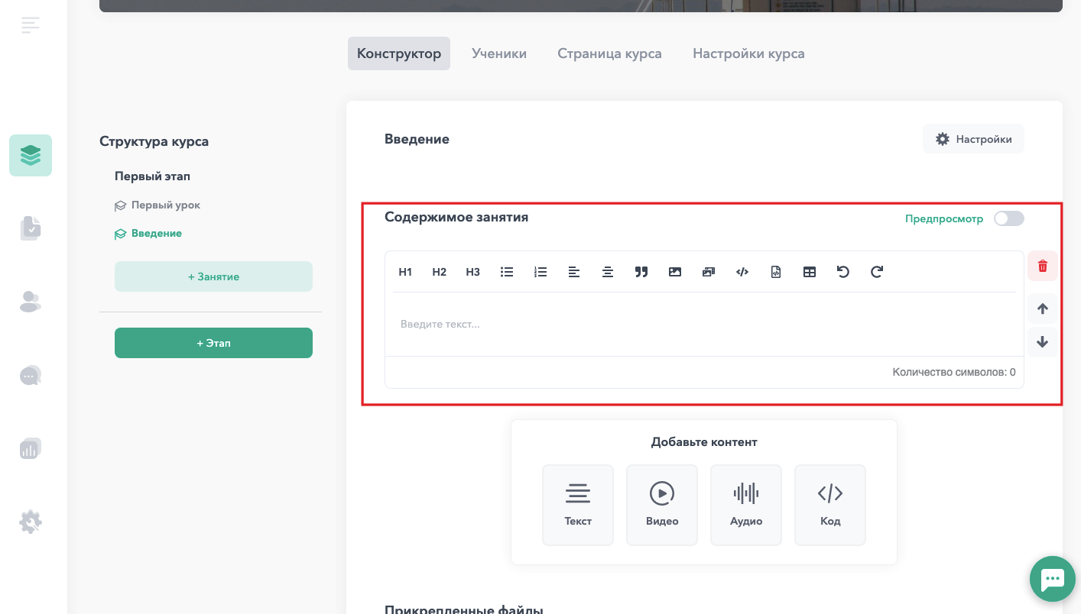
Task: Insert inline code with the </> icon
Action: (742, 272)
